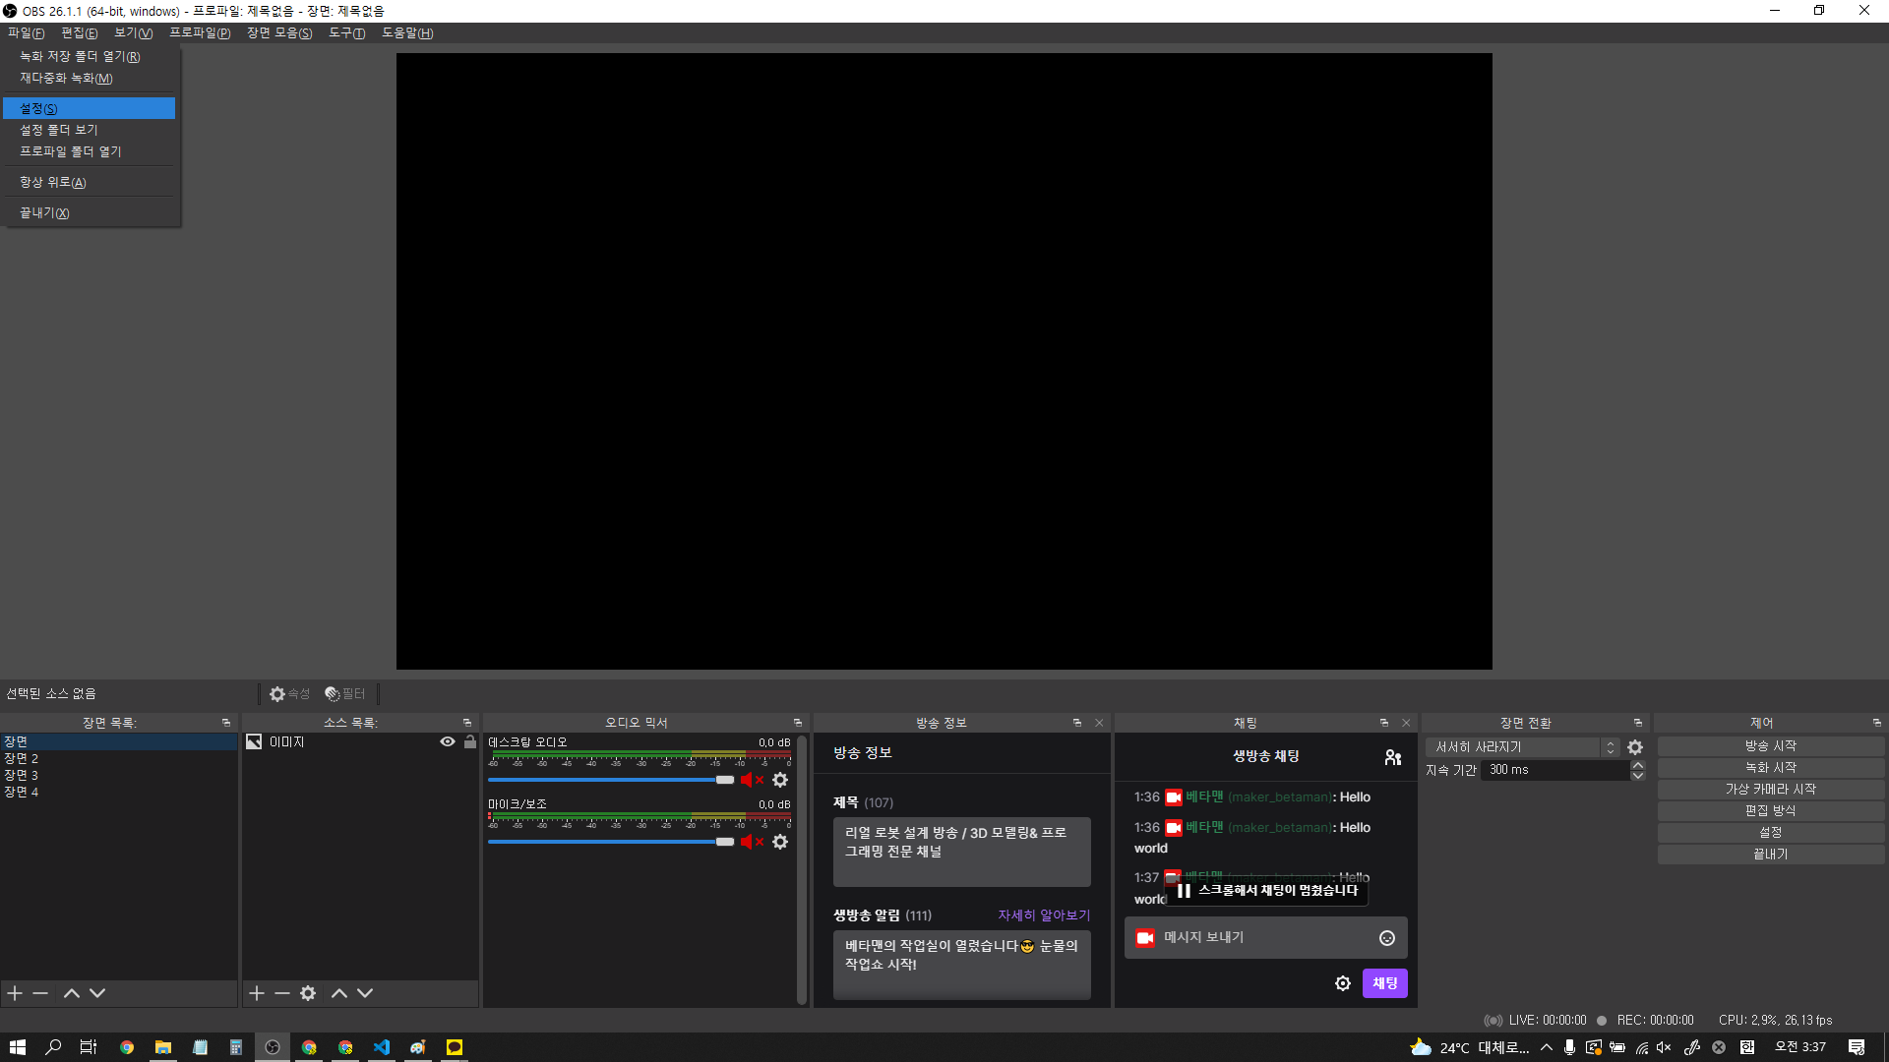This screenshot has height=1062, width=1889.
Task: Open Desktop Audio settings gear
Action: pos(780,780)
